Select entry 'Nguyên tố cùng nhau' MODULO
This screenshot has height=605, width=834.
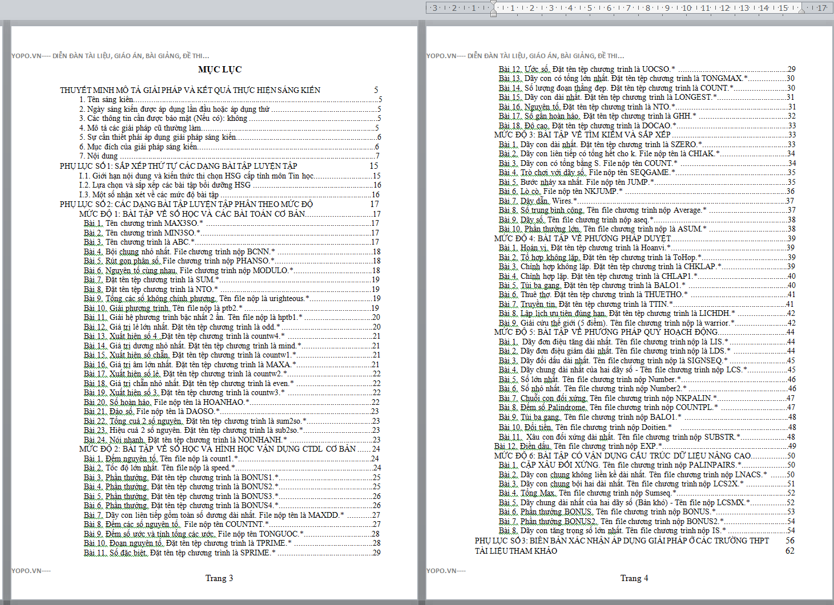pyautogui.click(x=232, y=270)
